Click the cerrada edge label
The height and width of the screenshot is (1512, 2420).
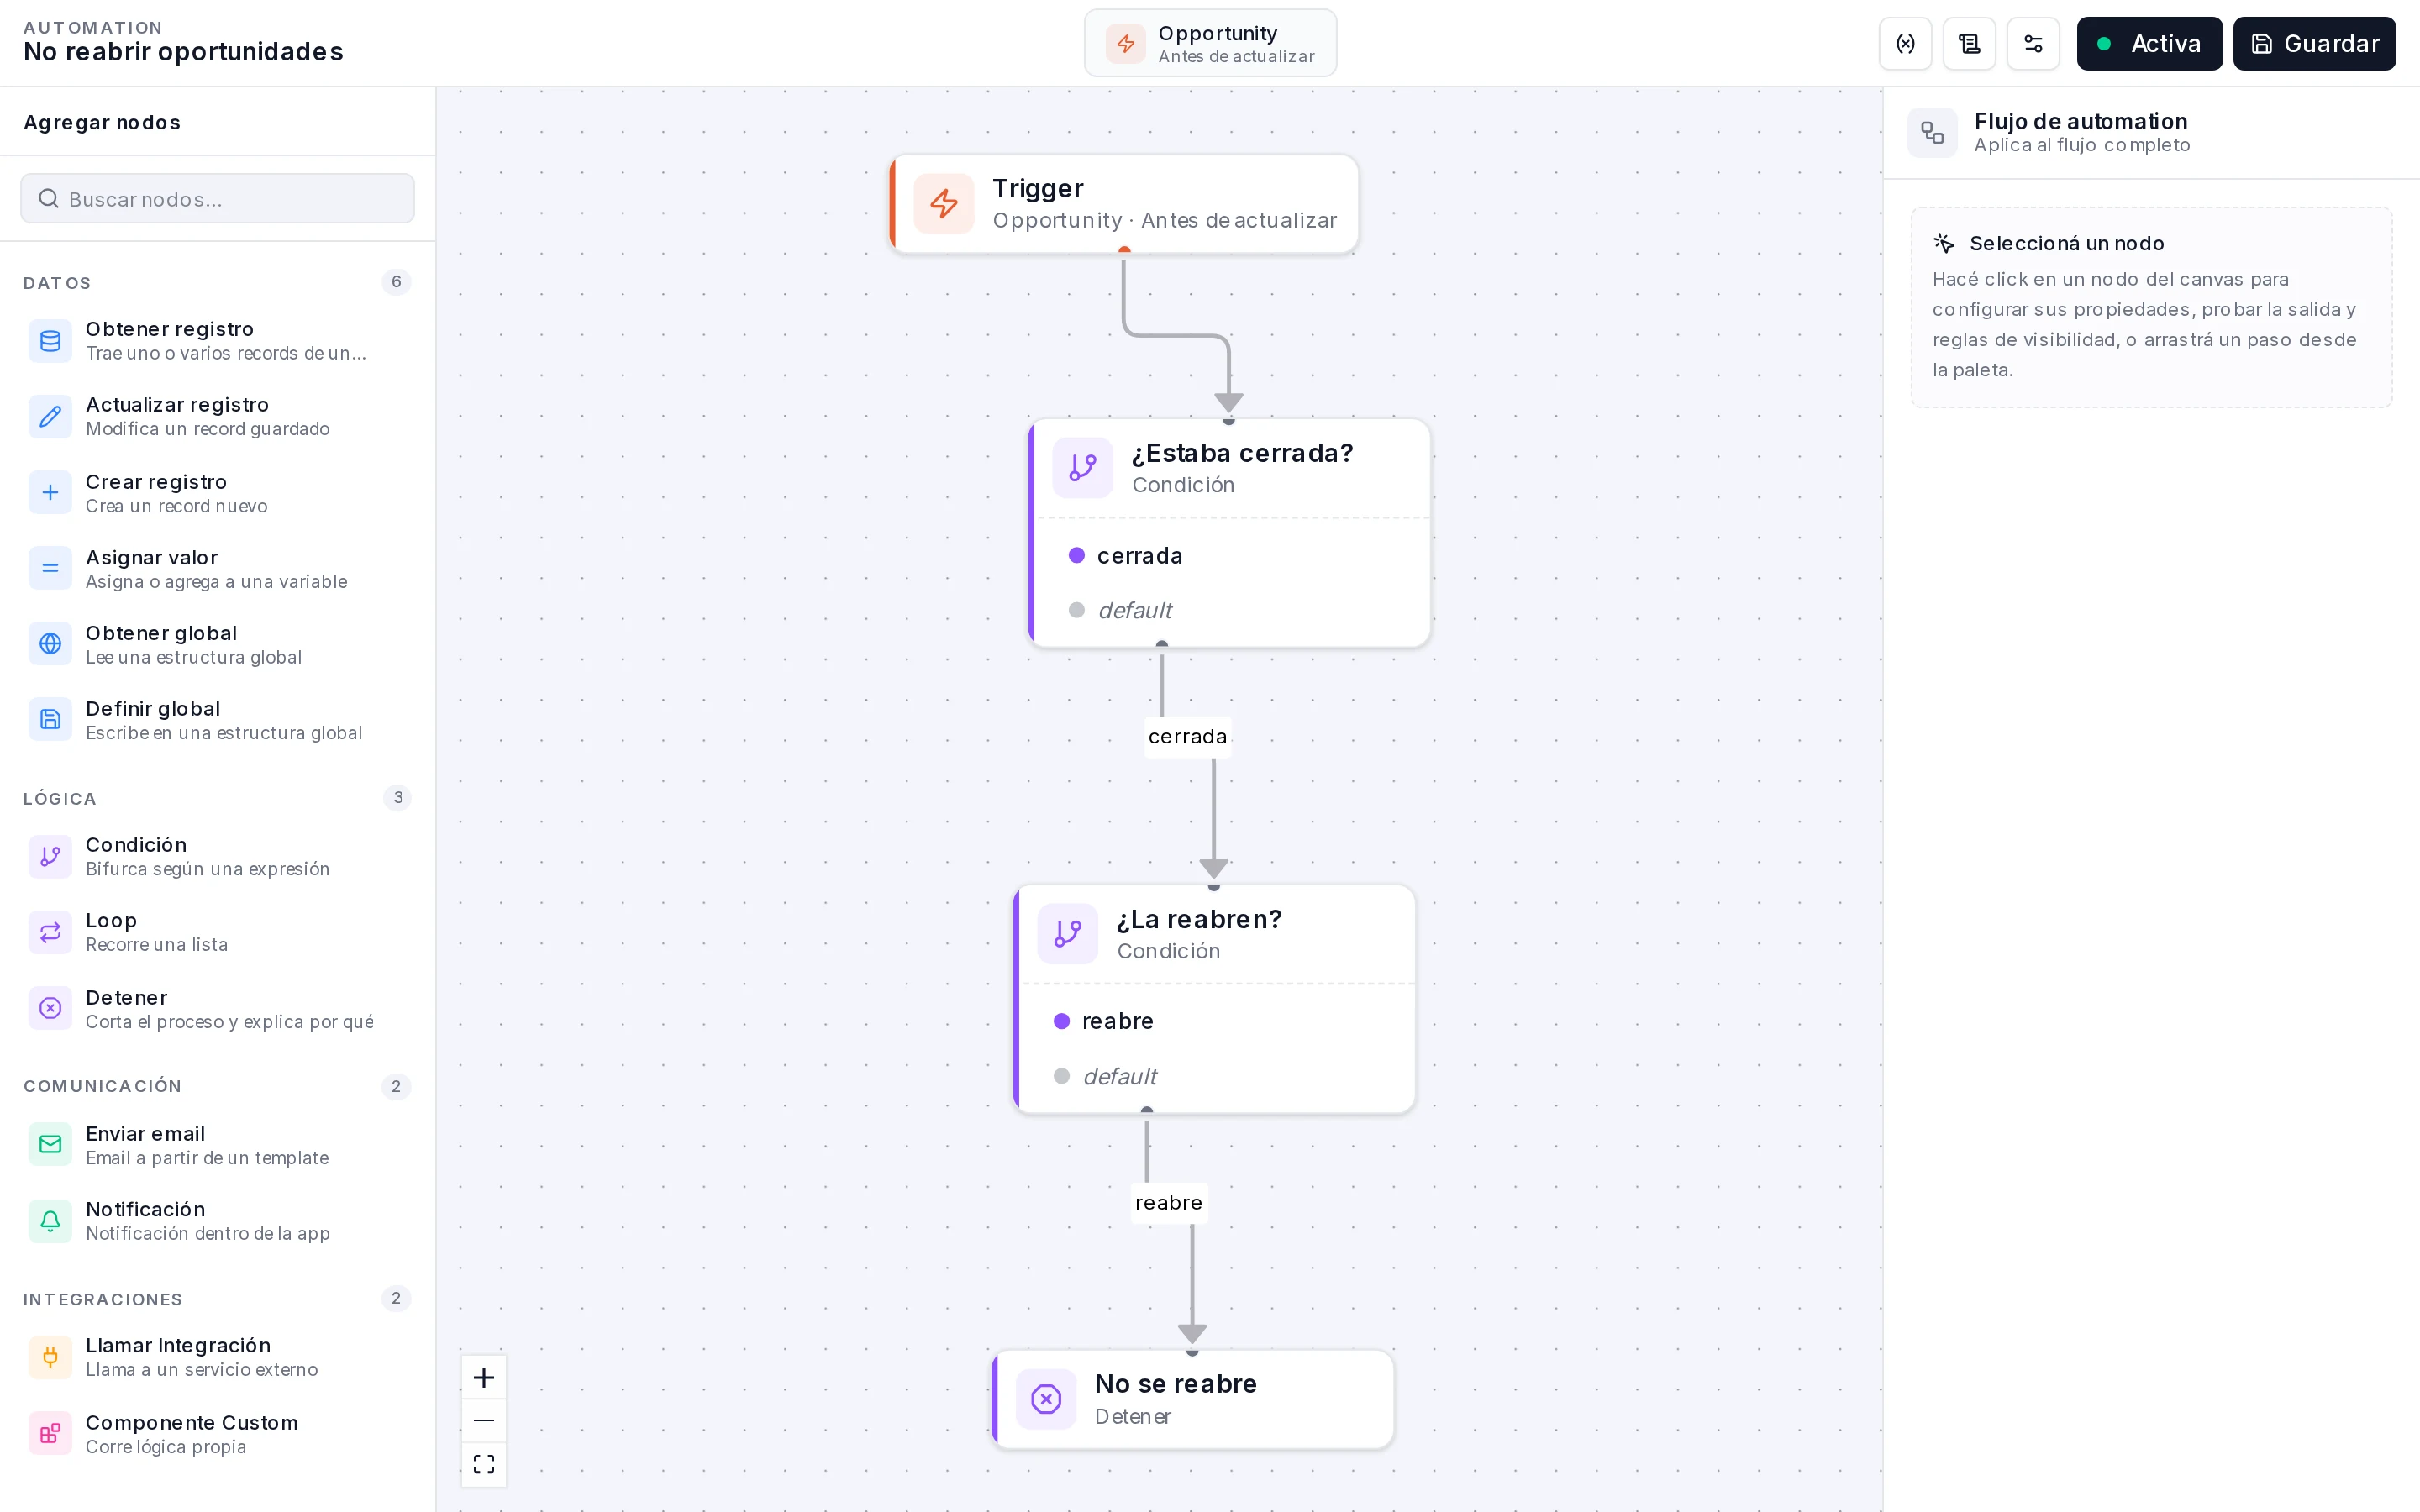click(1187, 737)
